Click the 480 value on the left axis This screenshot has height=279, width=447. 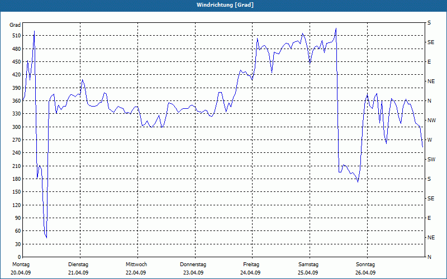pyautogui.click(x=17, y=49)
